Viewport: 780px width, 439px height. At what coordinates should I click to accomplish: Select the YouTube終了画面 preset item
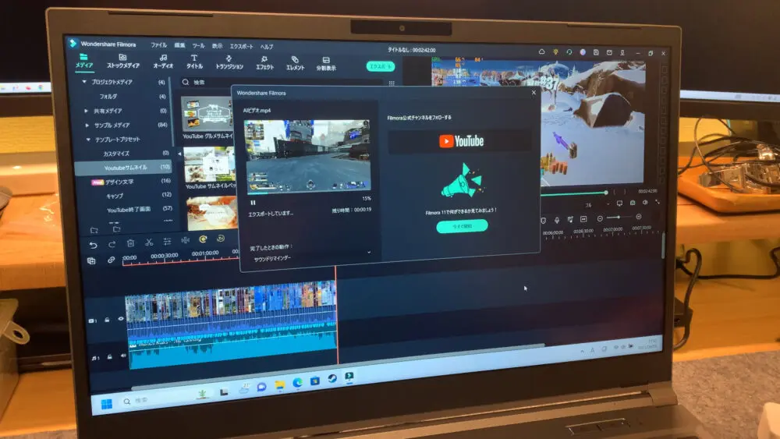click(x=129, y=209)
